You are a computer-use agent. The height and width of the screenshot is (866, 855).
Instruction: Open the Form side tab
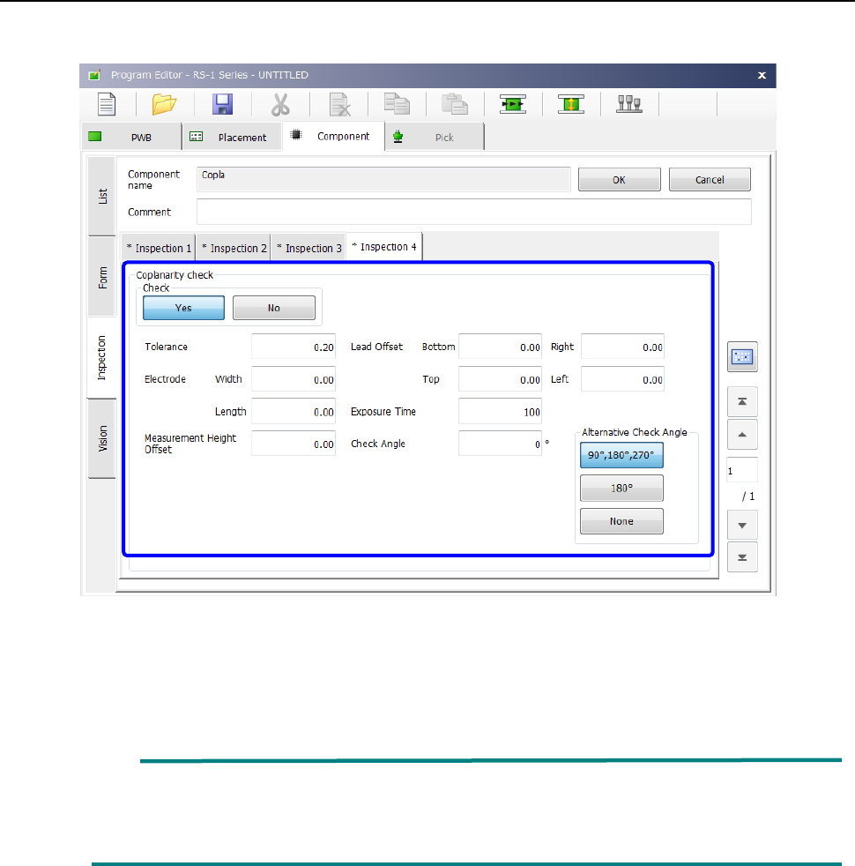pyautogui.click(x=102, y=277)
